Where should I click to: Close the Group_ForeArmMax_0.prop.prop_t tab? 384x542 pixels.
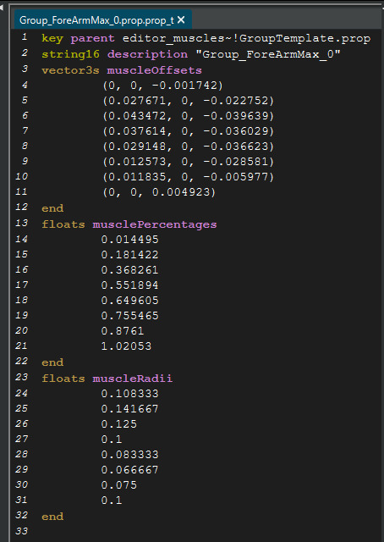[181, 20]
